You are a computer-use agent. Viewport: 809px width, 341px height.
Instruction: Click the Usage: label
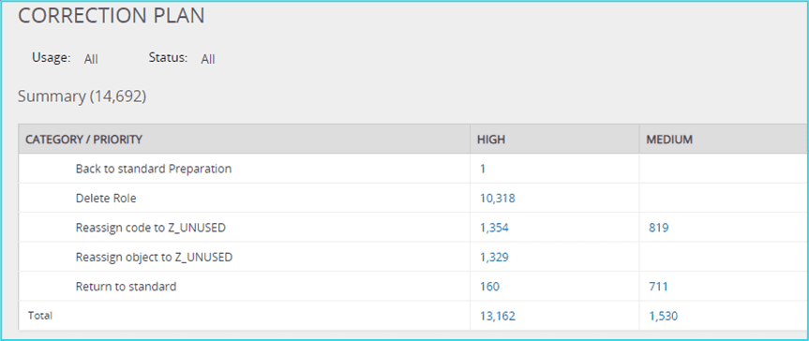coord(51,58)
